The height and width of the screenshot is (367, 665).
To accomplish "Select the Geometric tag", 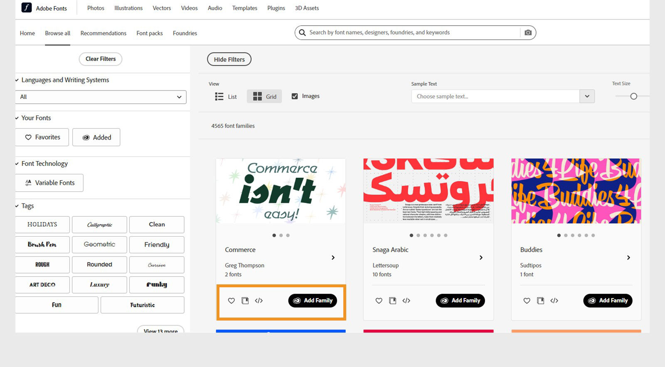I will (99, 245).
